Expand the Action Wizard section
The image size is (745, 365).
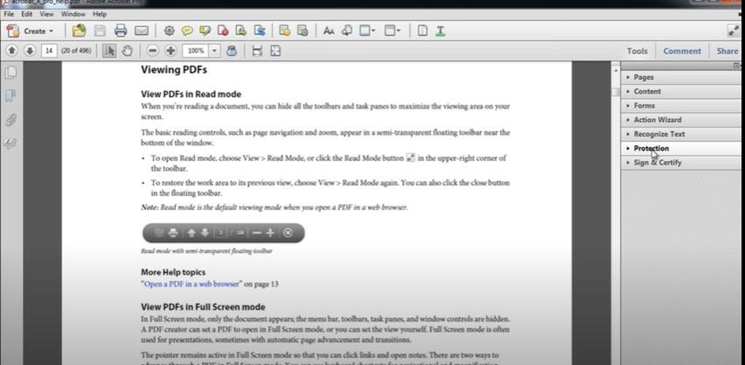(x=680, y=120)
